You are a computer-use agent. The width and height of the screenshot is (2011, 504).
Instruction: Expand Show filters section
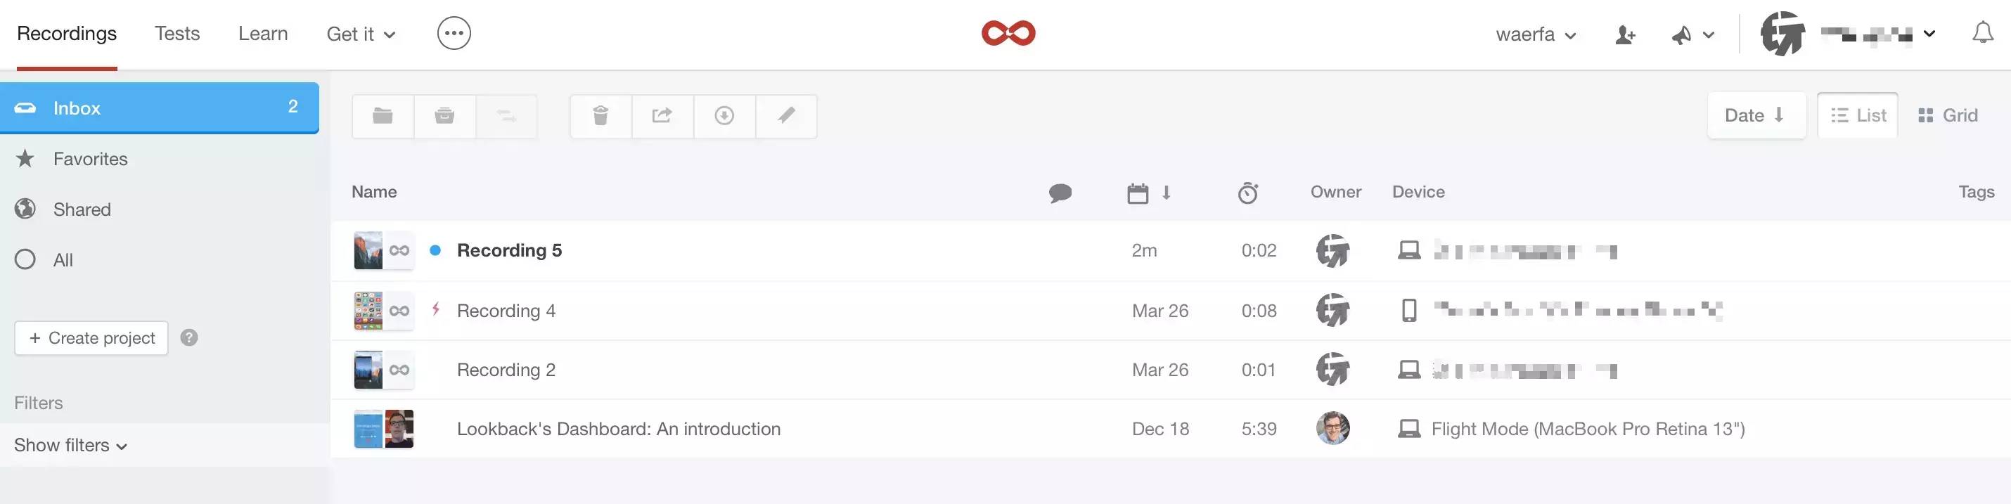click(70, 445)
